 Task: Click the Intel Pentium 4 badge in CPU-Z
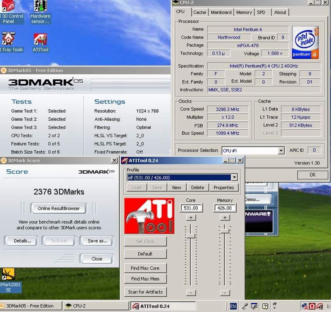305,41
